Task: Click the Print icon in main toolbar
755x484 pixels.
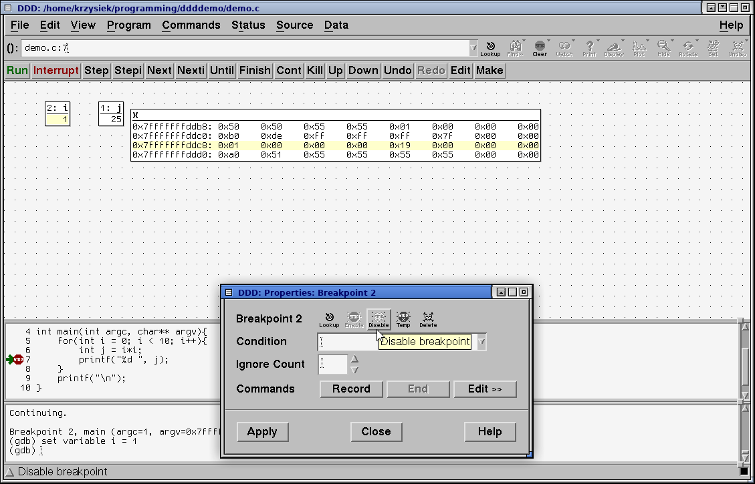Action: tap(589, 48)
